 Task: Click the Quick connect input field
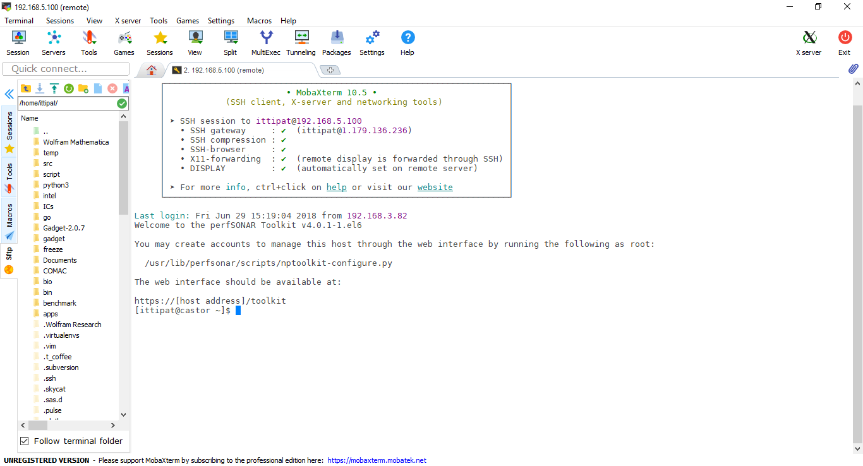[66, 69]
